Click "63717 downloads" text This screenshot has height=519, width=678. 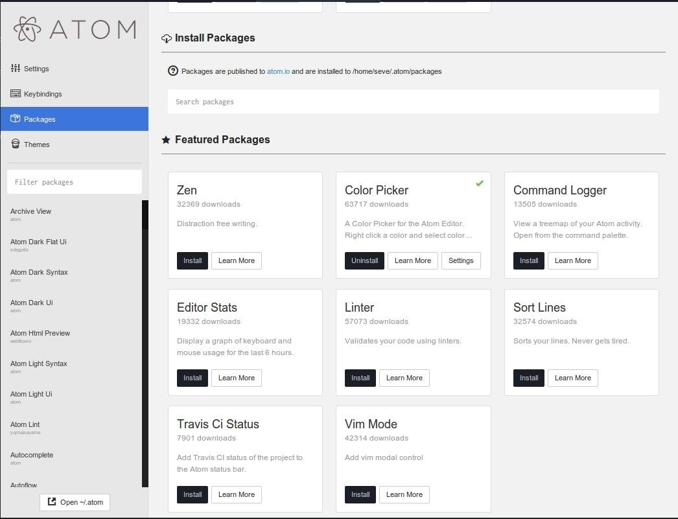pos(377,204)
